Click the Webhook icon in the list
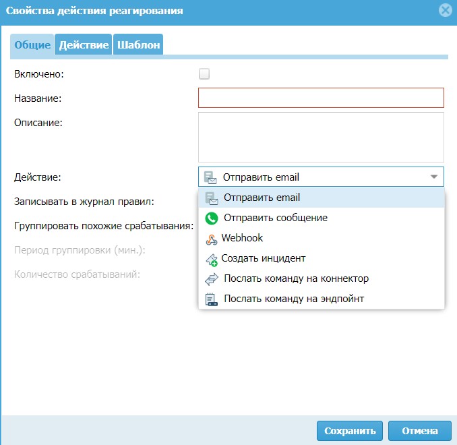Image resolution: width=457 pixels, height=445 pixels. coord(211,239)
